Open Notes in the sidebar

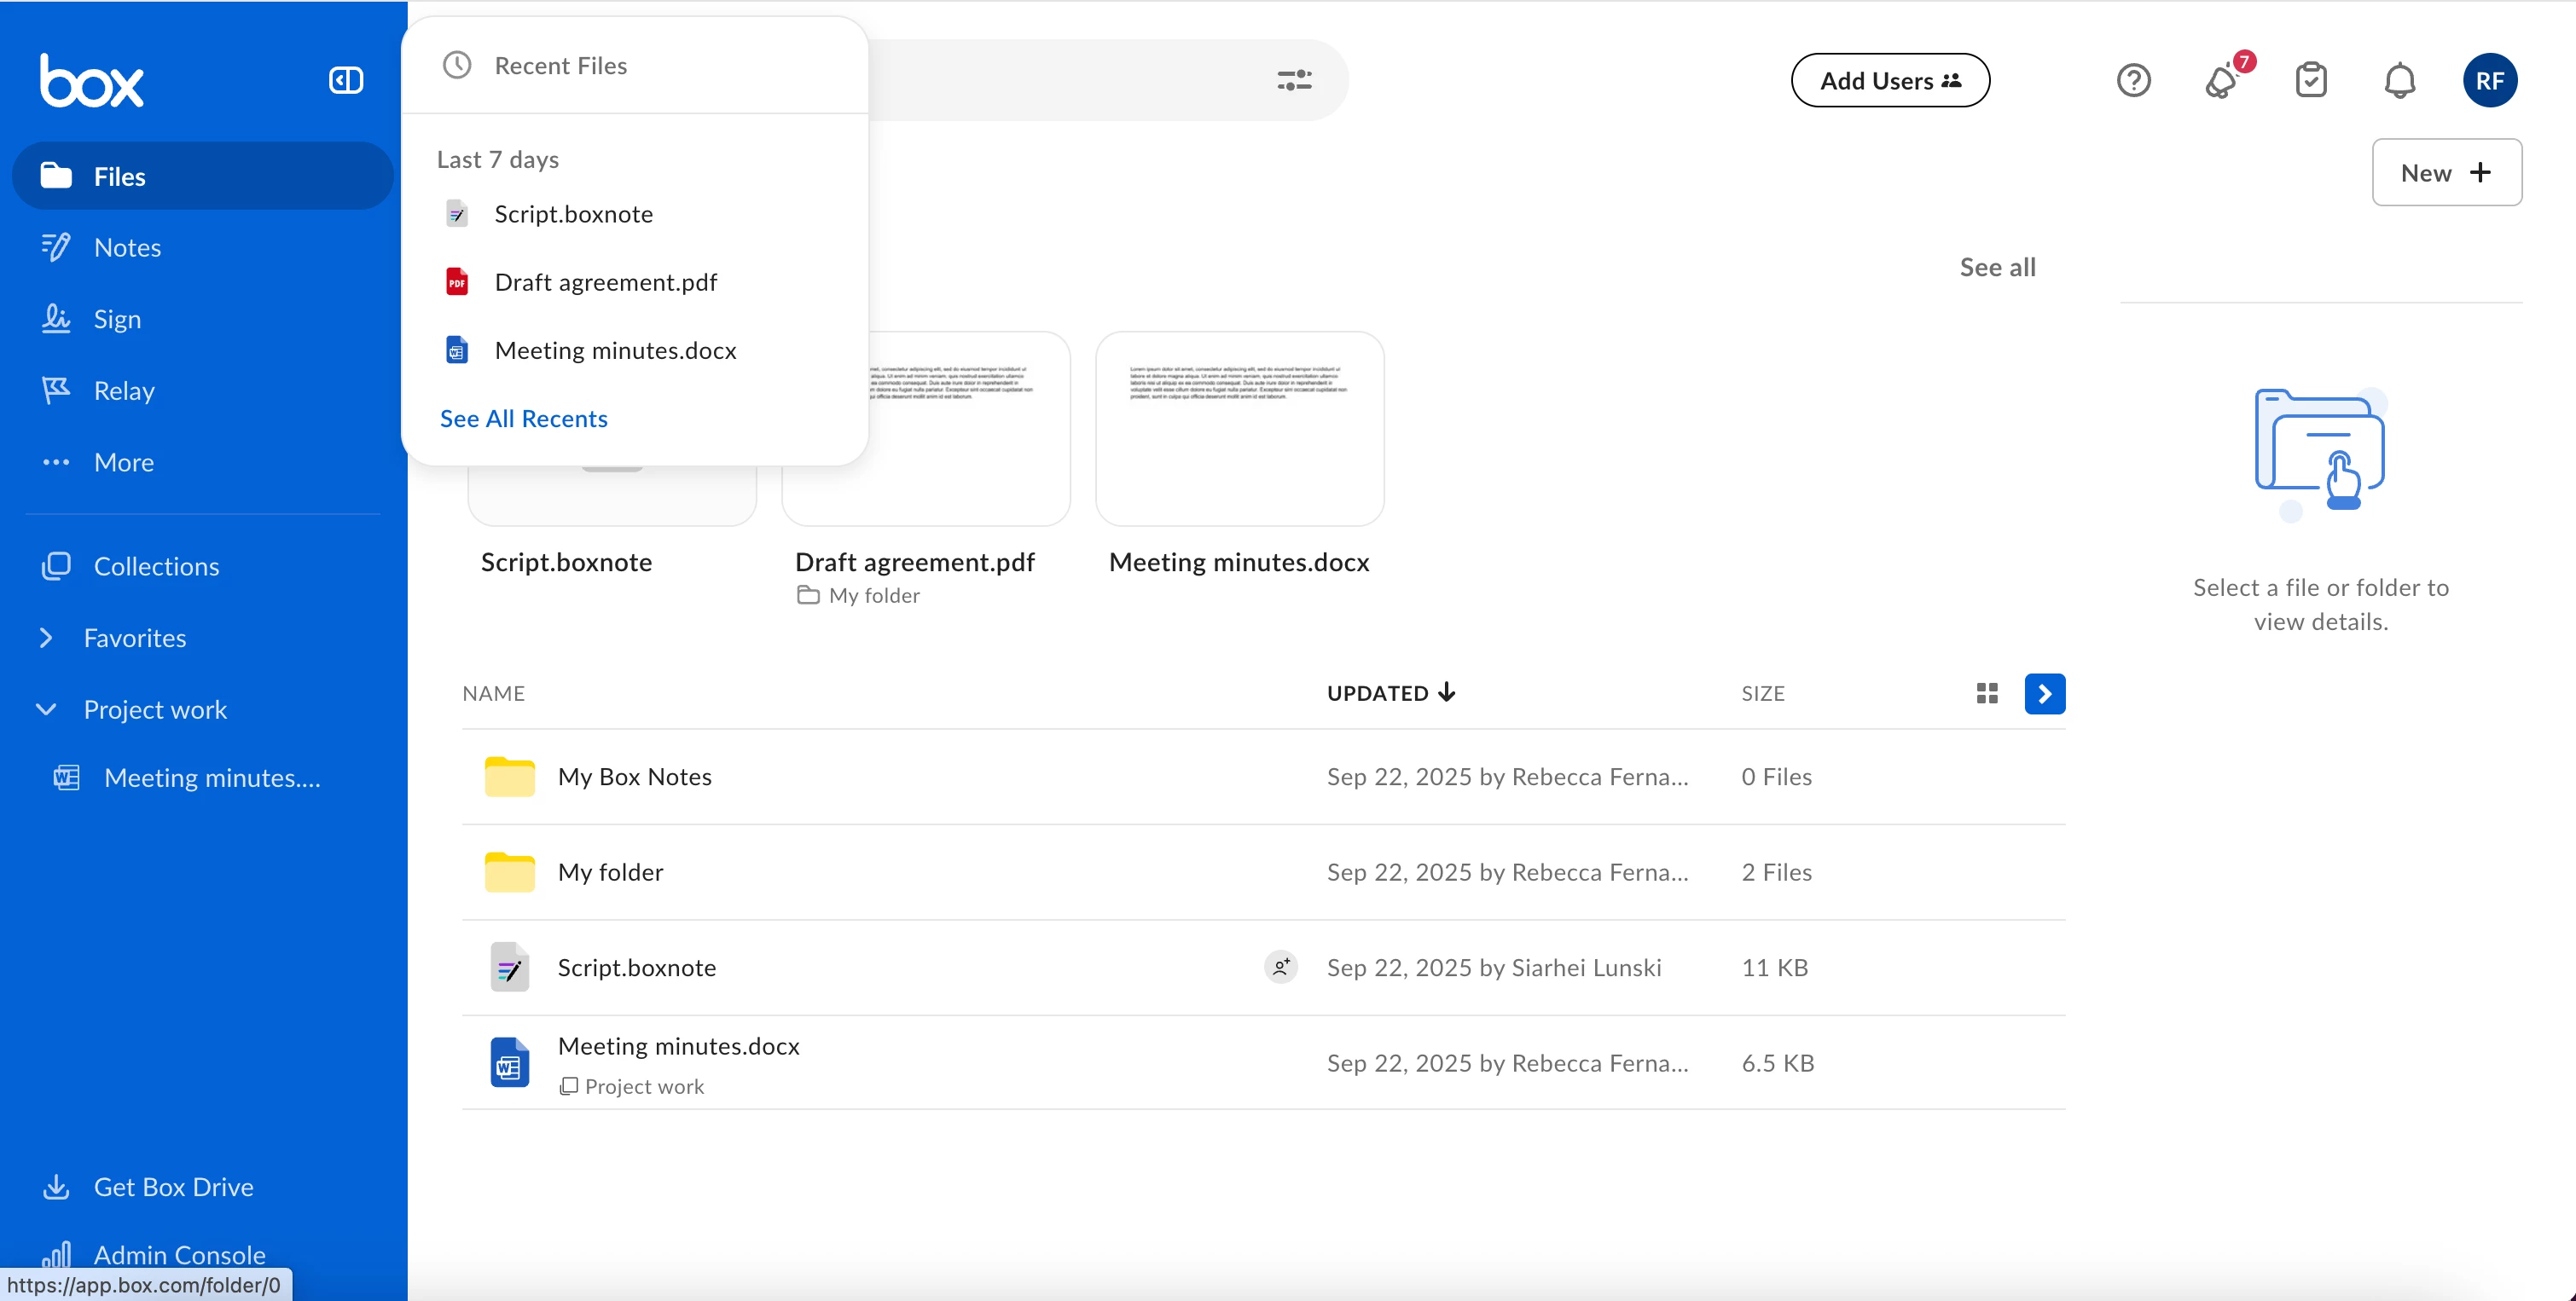(x=127, y=248)
